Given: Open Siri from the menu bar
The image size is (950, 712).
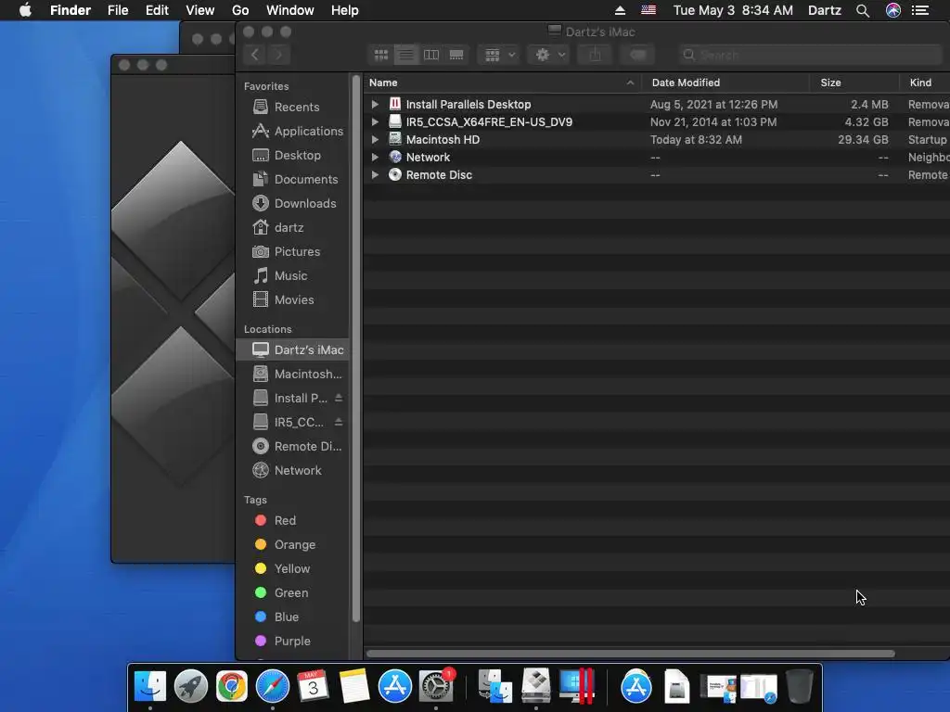Looking at the screenshot, I should point(893,10).
